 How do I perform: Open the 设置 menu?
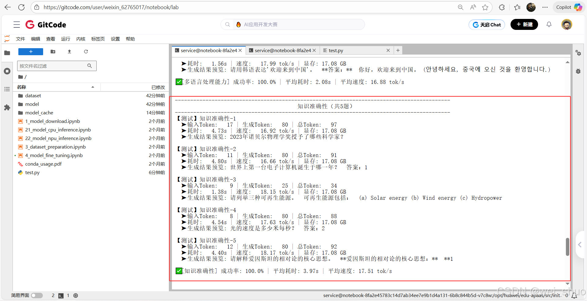click(115, 39)
